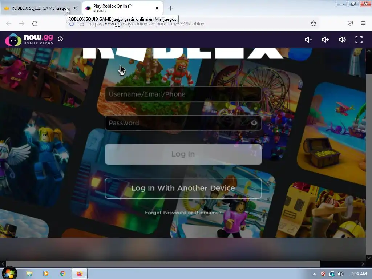Click the horizontal scrollbar right arrow

coord(363,264)
